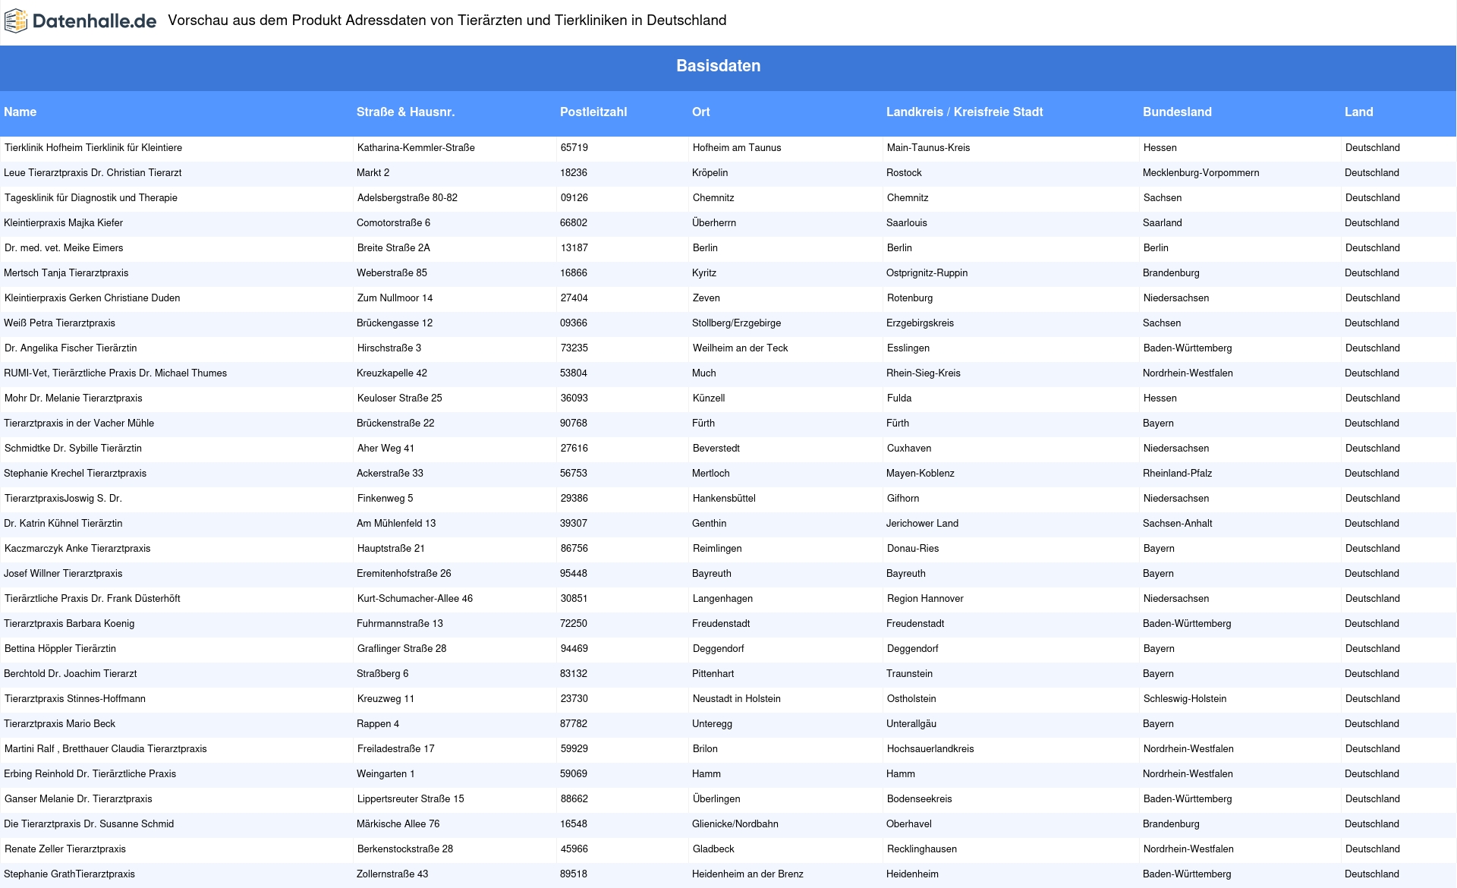The image size is (1457, 888).
Task: Select Erbing Reinhold Dr. Tierärztliche Praxis
Action: (90, 774)
